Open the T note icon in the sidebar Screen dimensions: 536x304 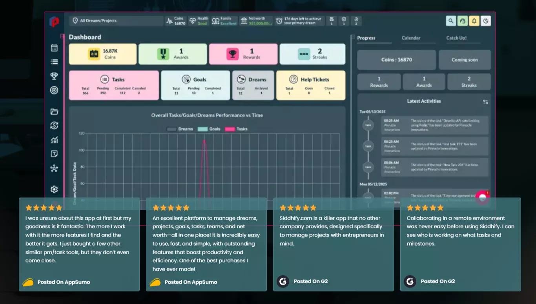54,154
